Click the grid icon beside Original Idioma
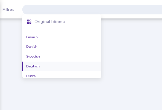This screenshot has width=162, height=110. [29, 22]
